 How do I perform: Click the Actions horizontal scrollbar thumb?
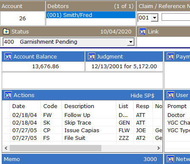[56, 148]
